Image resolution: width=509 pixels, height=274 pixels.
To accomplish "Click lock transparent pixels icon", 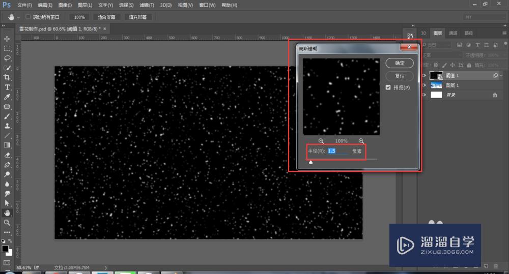I will pyautogui.click(x=436, y=65).
